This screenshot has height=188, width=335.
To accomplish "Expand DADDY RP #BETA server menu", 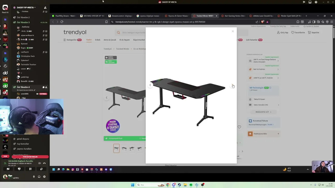I will click(26, 8).
